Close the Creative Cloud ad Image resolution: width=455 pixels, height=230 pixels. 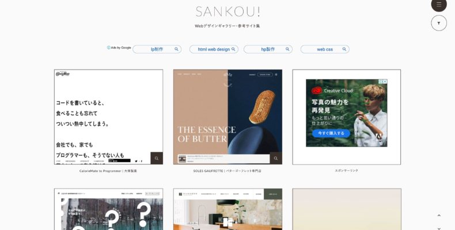385,82
